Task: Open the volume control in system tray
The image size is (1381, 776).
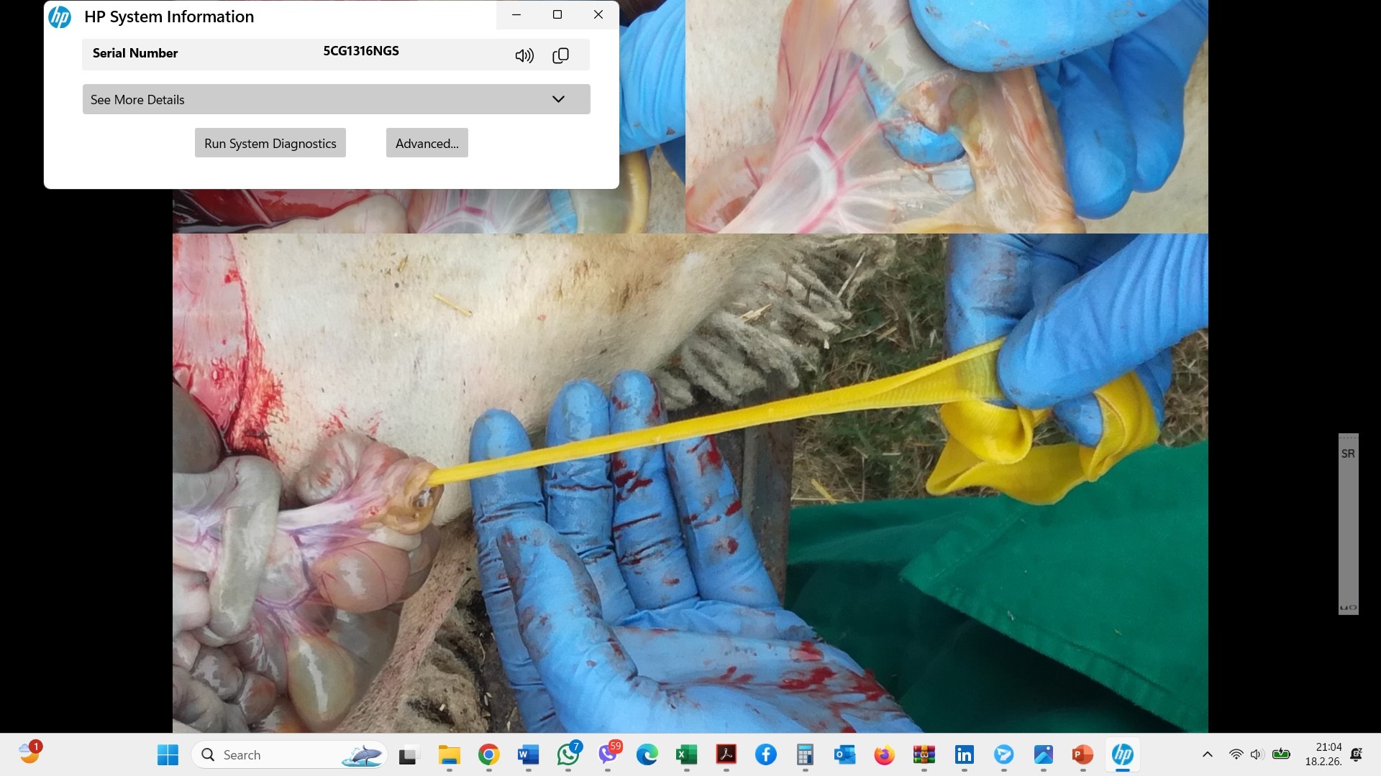Action: click(x=1257, y=754)
